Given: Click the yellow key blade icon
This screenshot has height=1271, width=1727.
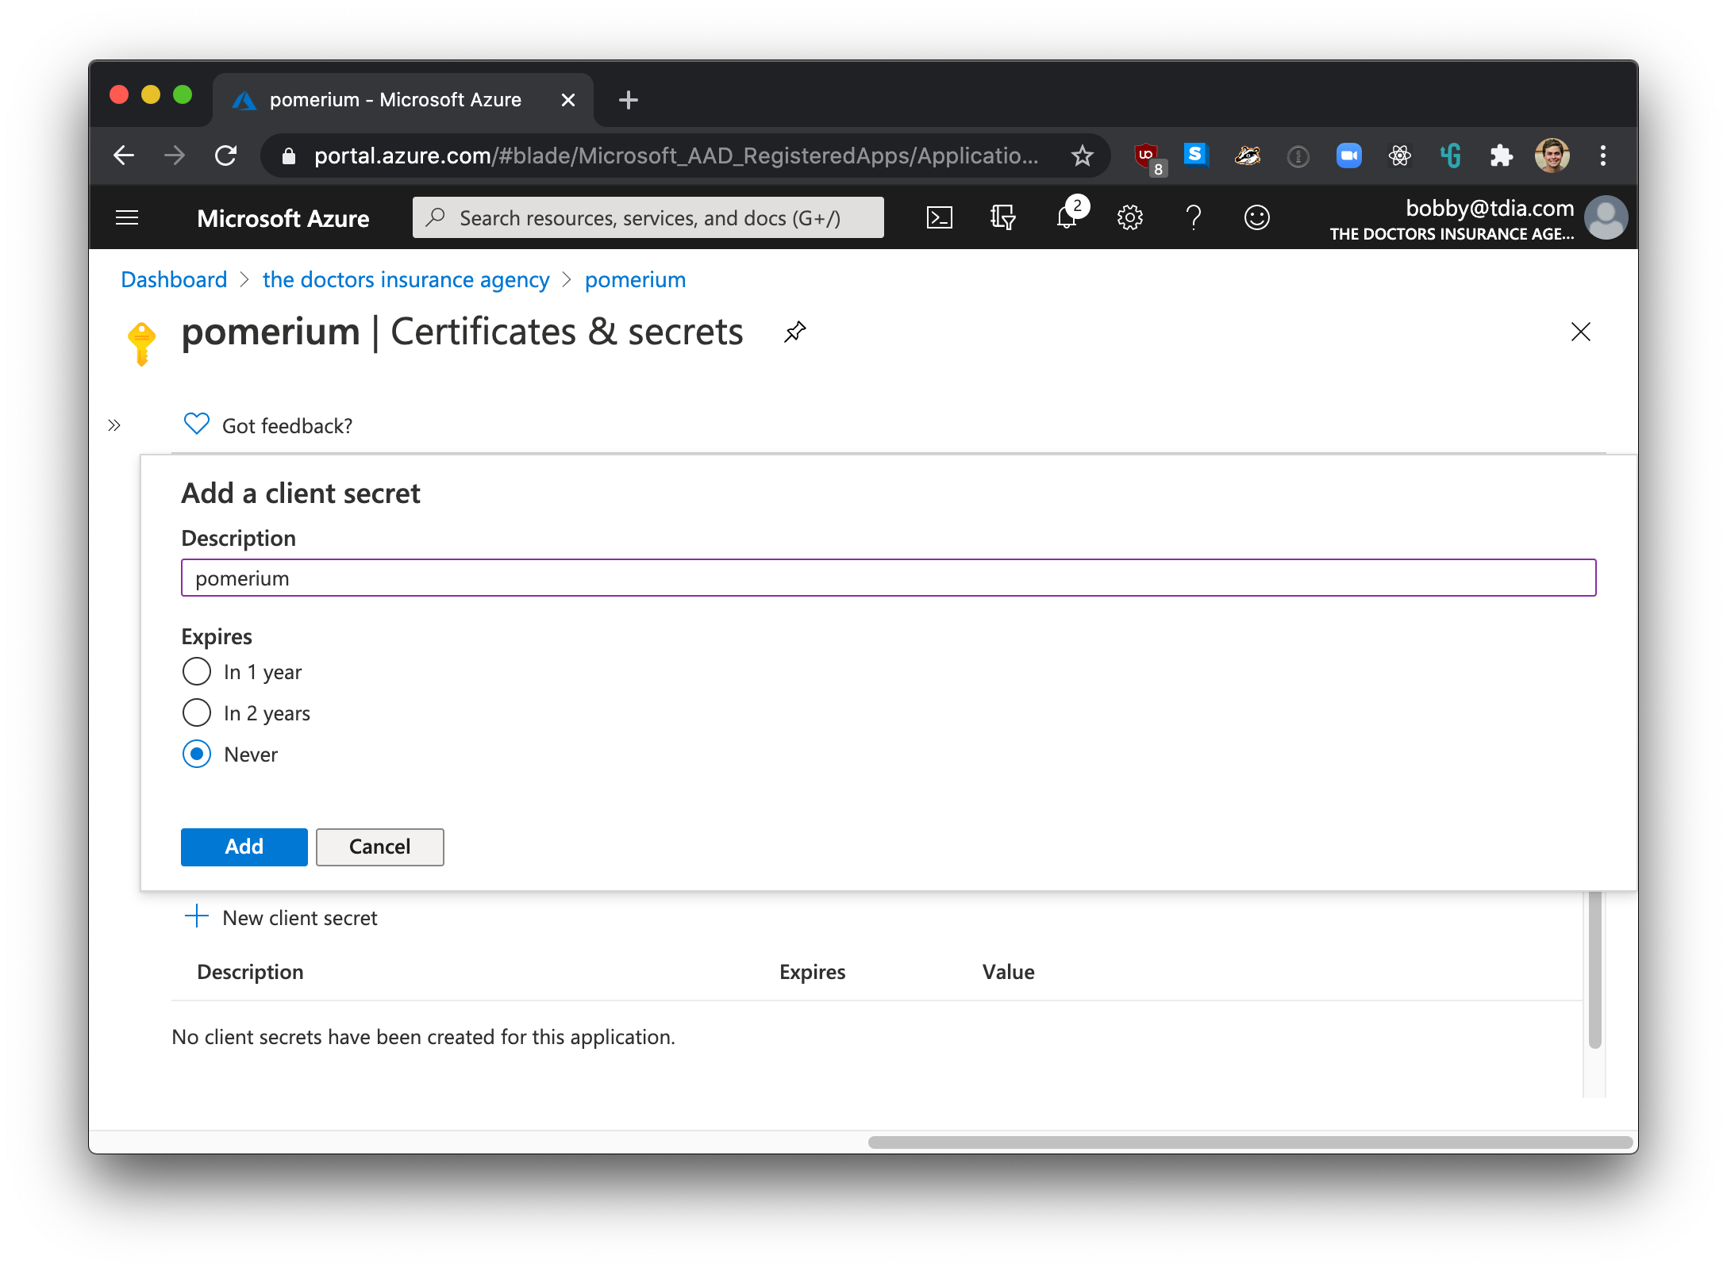Looking at the screenshot, I should [x=141, y=344].
